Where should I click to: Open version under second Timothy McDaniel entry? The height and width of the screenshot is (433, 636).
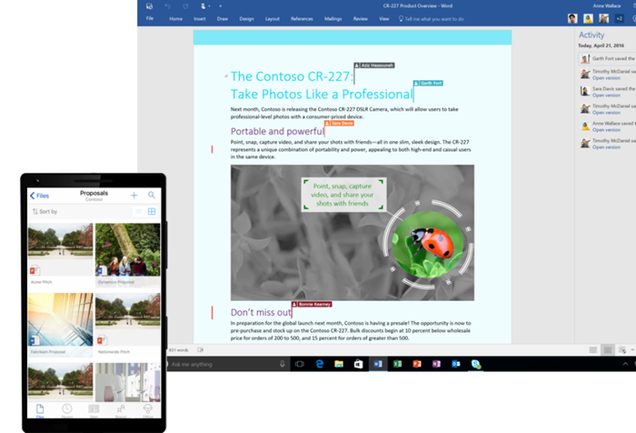(x=606, y=113)
